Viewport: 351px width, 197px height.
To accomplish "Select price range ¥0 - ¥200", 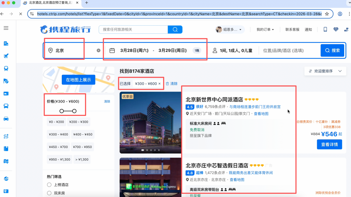I will [x=57, y=122].
